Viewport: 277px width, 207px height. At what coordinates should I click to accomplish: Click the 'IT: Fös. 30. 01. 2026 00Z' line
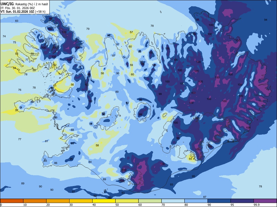(18, 8)
